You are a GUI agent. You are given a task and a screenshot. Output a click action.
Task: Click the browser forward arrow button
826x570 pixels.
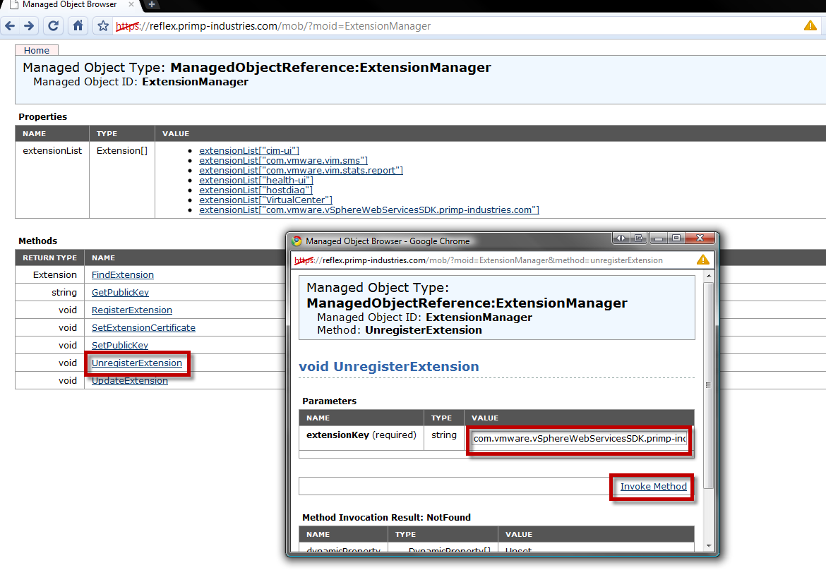[29, 26]
